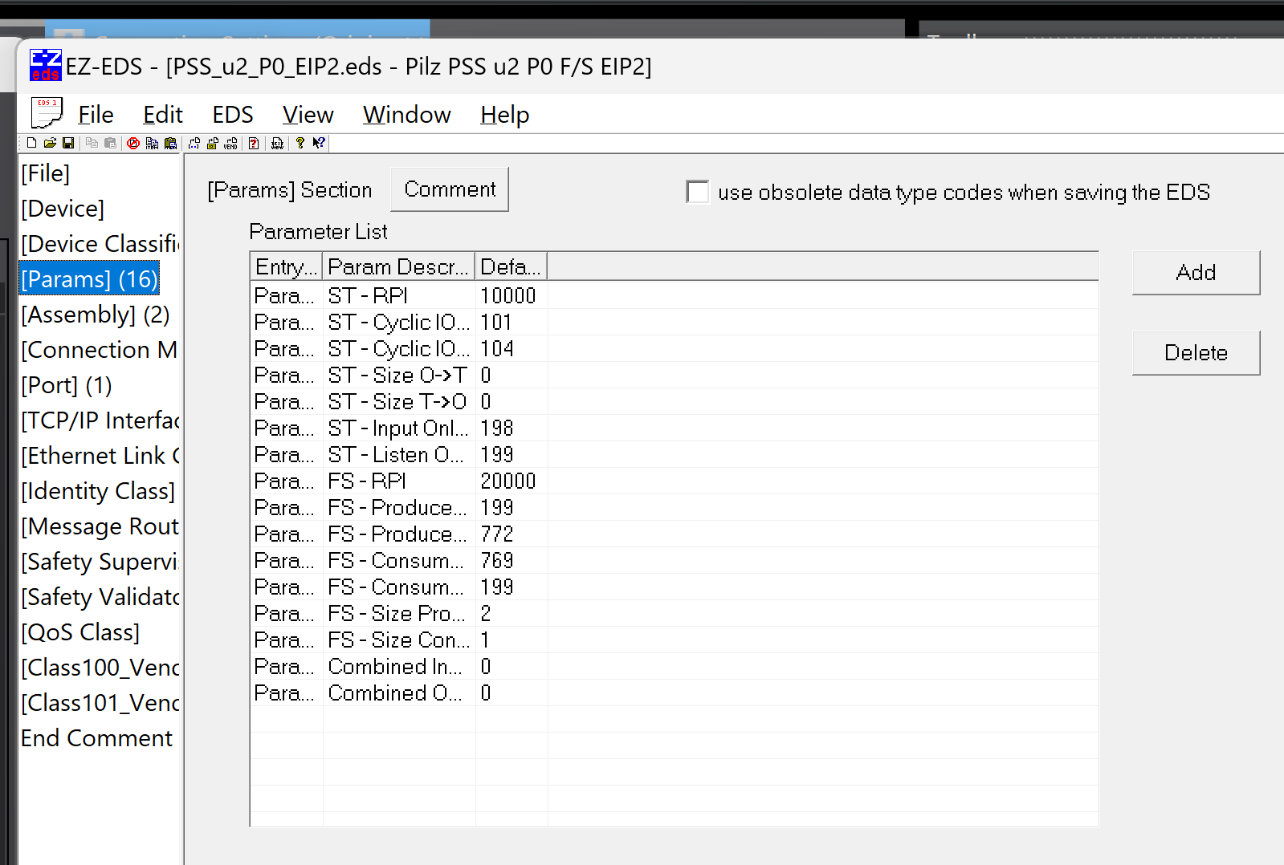The image size is (1284, 865).
Task: Select the [Safety Supervisor] section
Action: pos(100,562)
